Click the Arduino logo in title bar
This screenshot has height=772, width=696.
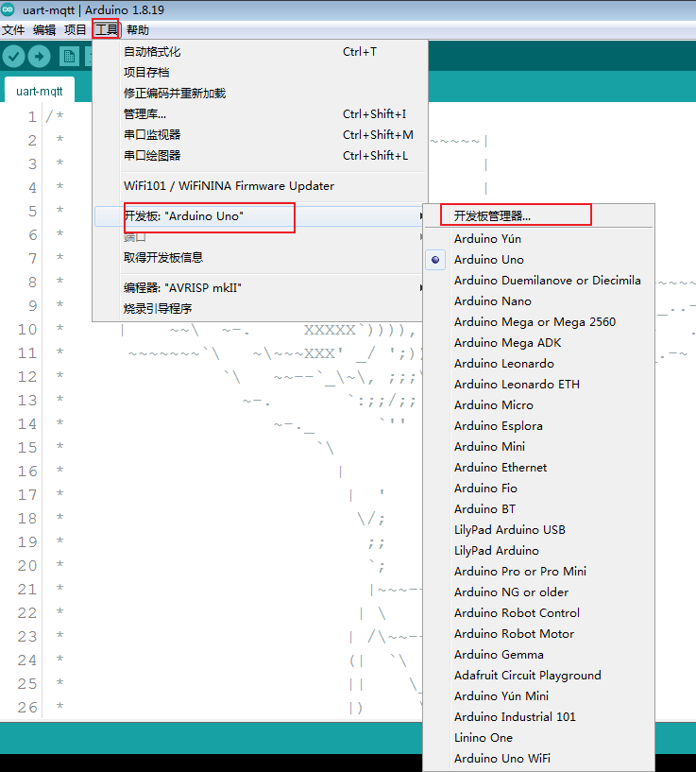coord(8,10)
